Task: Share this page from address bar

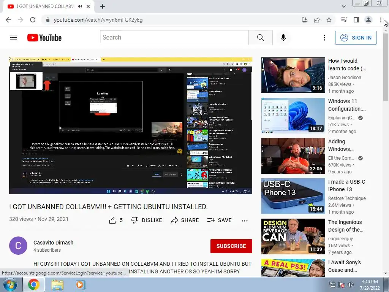Action: (317, 20)
